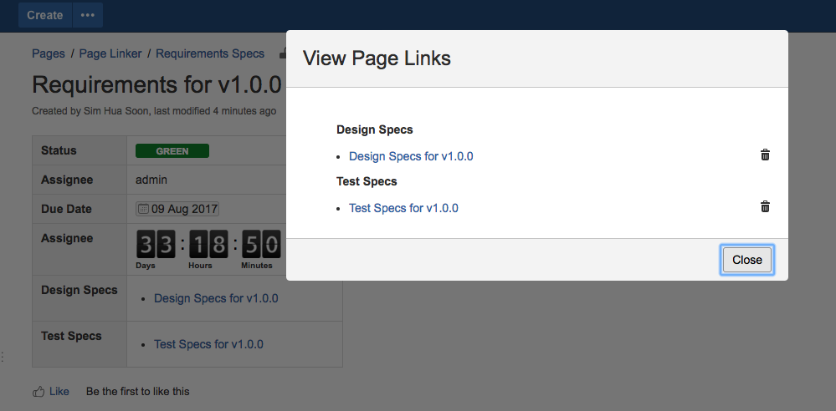Click the Requirements for v1.0.0 page title
Screen dimensions: 836x411
coord(156,85)
